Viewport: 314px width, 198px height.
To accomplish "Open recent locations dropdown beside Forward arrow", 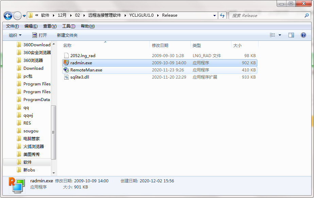I will [24, 16].
